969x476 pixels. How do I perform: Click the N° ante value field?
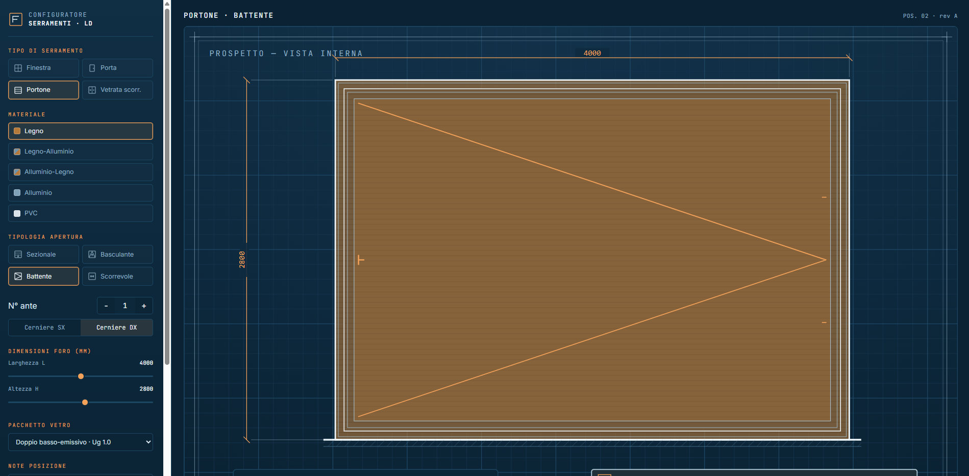tap(125, 306)
